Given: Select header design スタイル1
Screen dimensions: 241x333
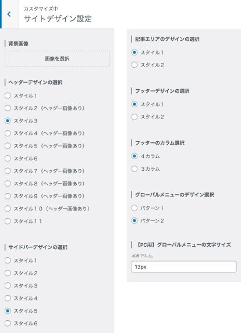Looking at the screenshot, I should pos(8,96).
